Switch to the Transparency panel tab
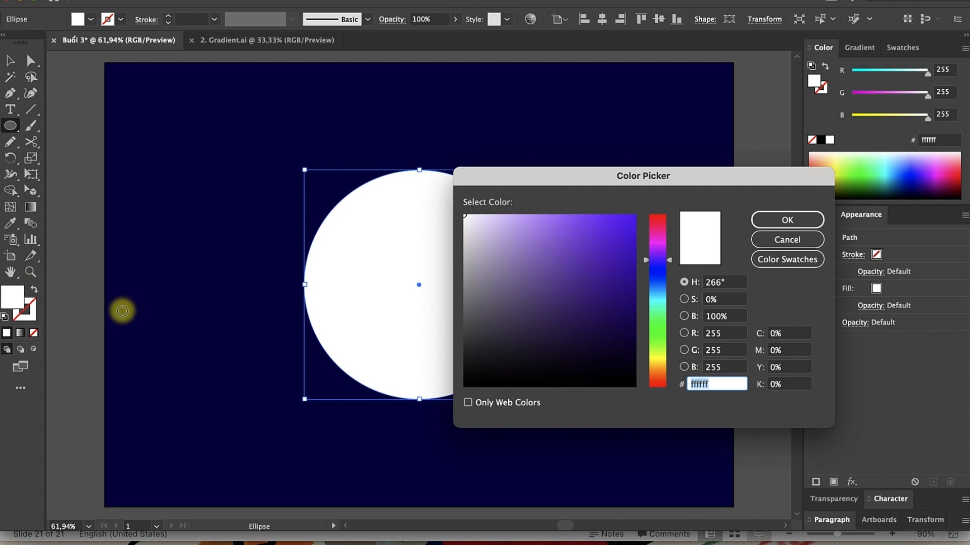Screen dimensions: 970x545 [x=834, y=499]
